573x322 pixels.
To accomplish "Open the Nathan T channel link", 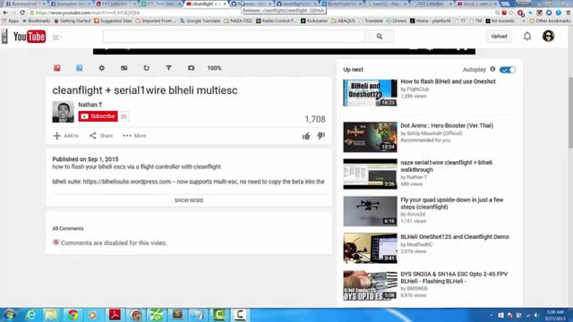I will click(90, 105).
